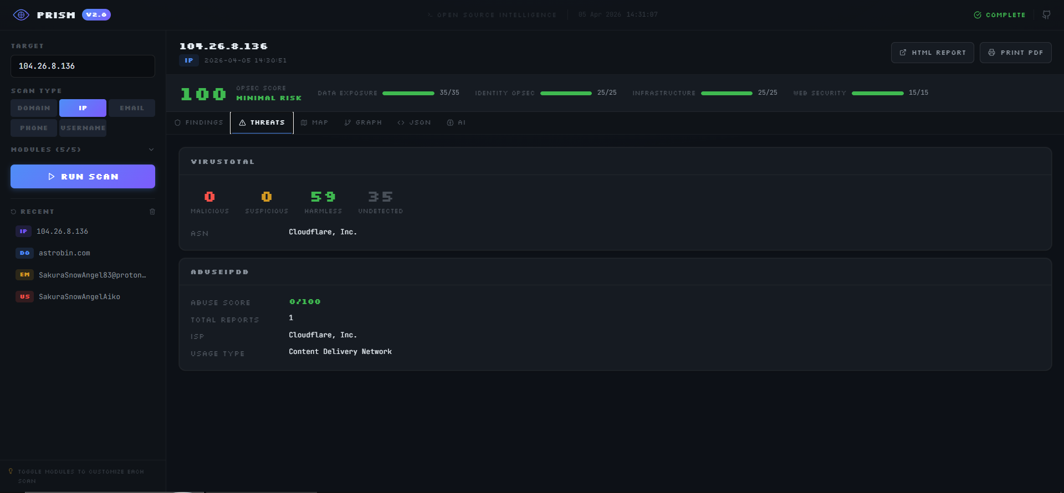The width and height of the screenshot is (1064, 493).
Task: Click the v2.0 version badge
Action: (96, 15)
